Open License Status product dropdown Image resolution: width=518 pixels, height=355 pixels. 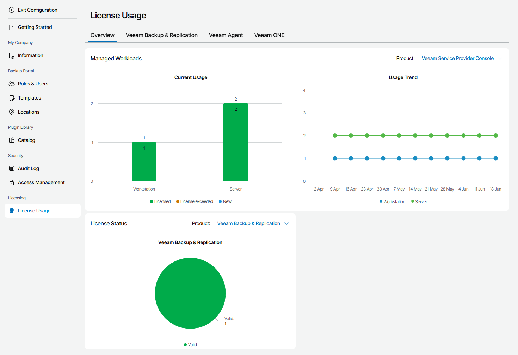tap(253, 223)
